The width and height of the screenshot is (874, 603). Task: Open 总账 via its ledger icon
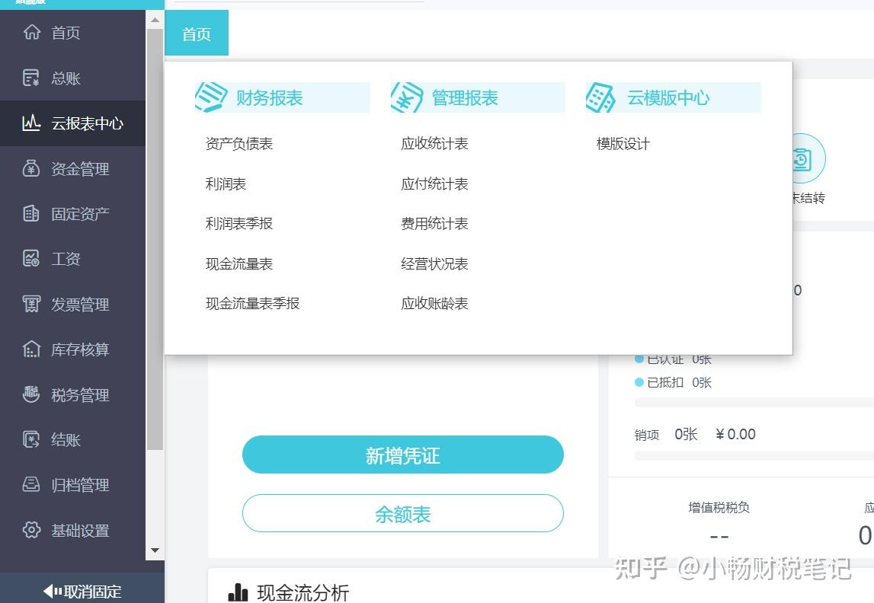[x=31, y=78]
